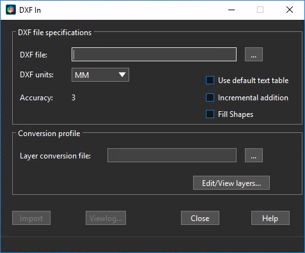Close the window with the X icon

(x=290, y=10)
